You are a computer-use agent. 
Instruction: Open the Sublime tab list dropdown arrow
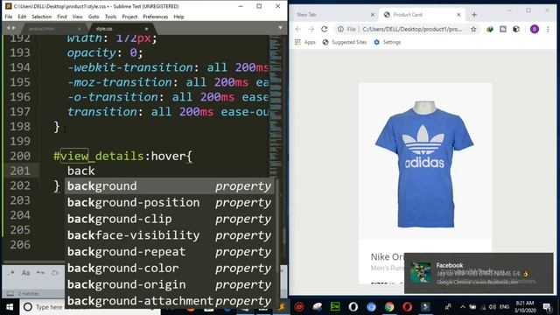pos(280,28)
